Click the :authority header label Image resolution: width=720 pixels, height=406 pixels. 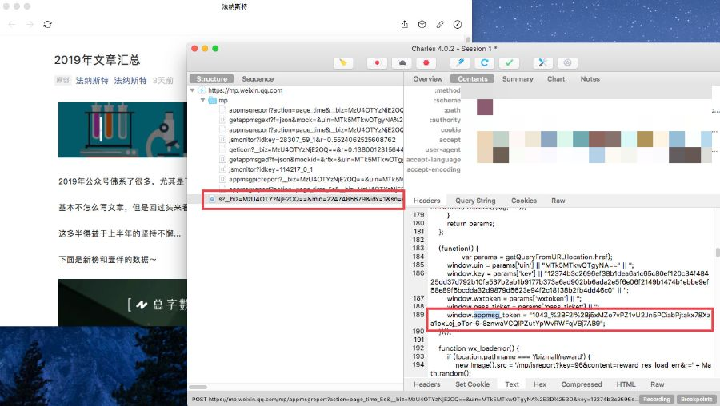(445, 120)
